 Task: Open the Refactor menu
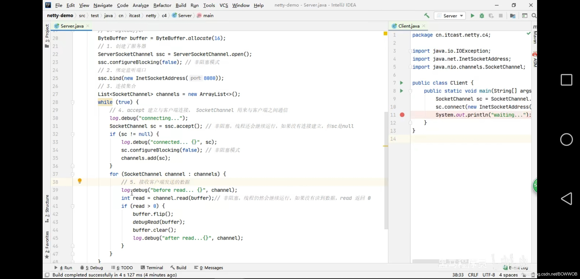click(x=162, y=5)
